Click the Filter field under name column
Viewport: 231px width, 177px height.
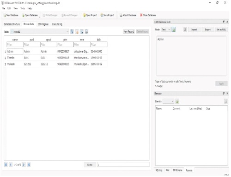coord(15,45)
